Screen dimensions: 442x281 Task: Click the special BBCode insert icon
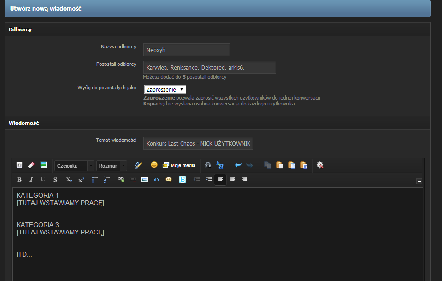pos(43,165)
